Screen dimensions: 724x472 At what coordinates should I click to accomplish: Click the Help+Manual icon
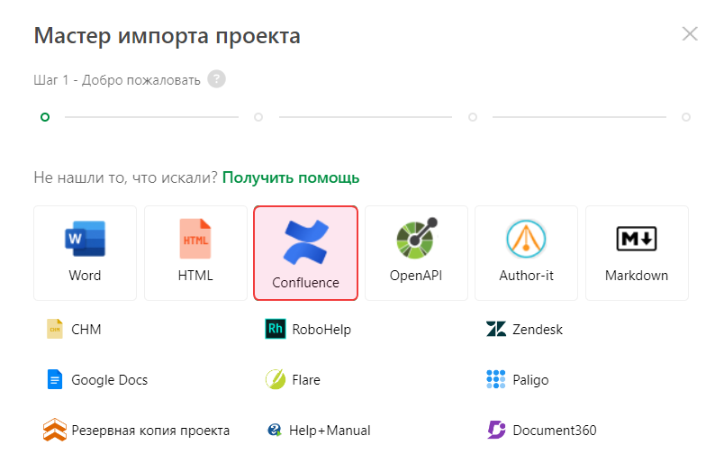click(275, 430)
